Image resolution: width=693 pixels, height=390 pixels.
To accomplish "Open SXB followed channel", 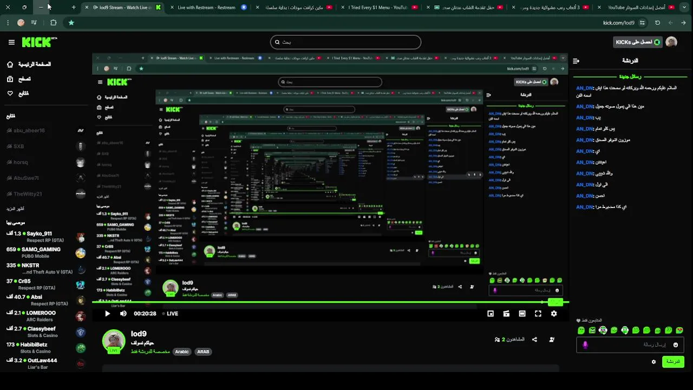I will pos(45,146).
